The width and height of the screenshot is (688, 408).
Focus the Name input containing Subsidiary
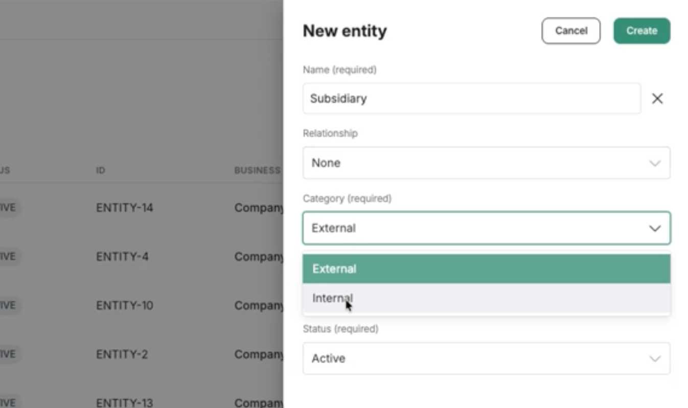[x=471, y=98]
